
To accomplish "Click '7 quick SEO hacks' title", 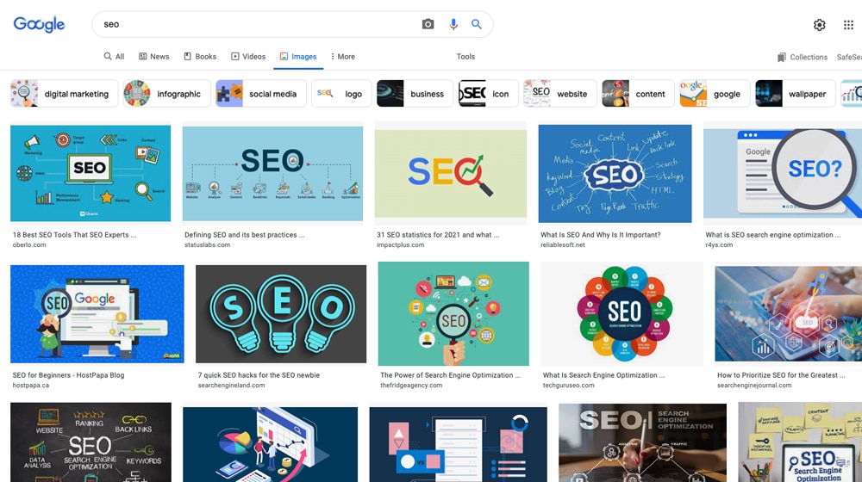I will pos(259,375).
